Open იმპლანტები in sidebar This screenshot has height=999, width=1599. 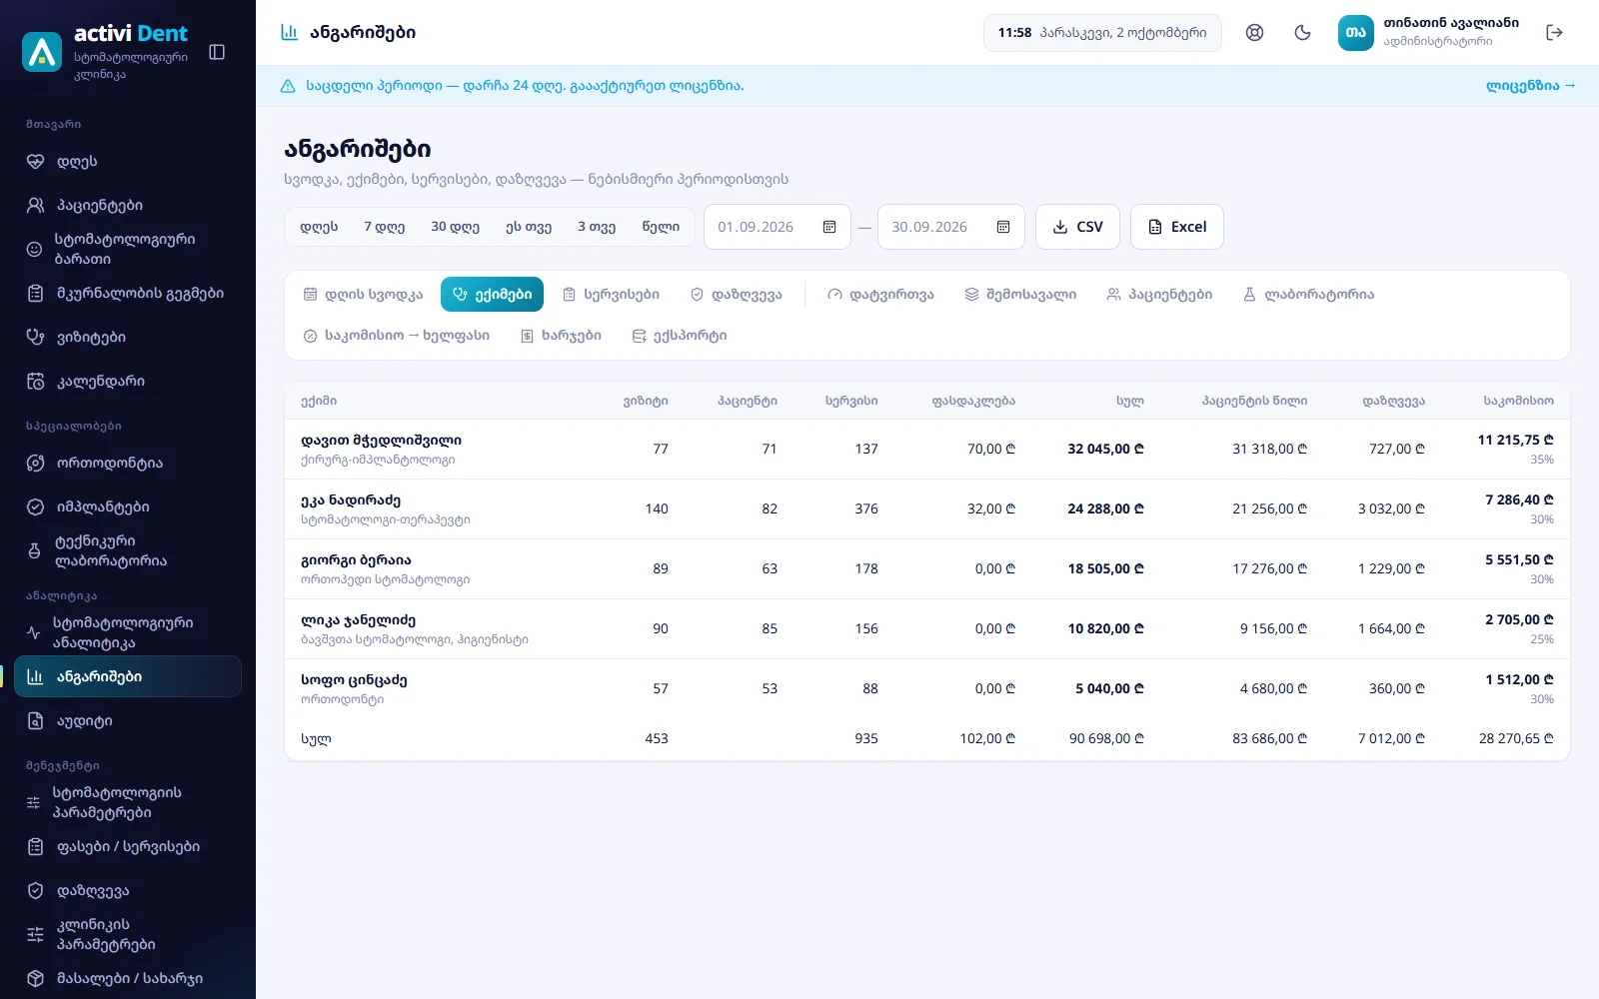pos(128,507)
